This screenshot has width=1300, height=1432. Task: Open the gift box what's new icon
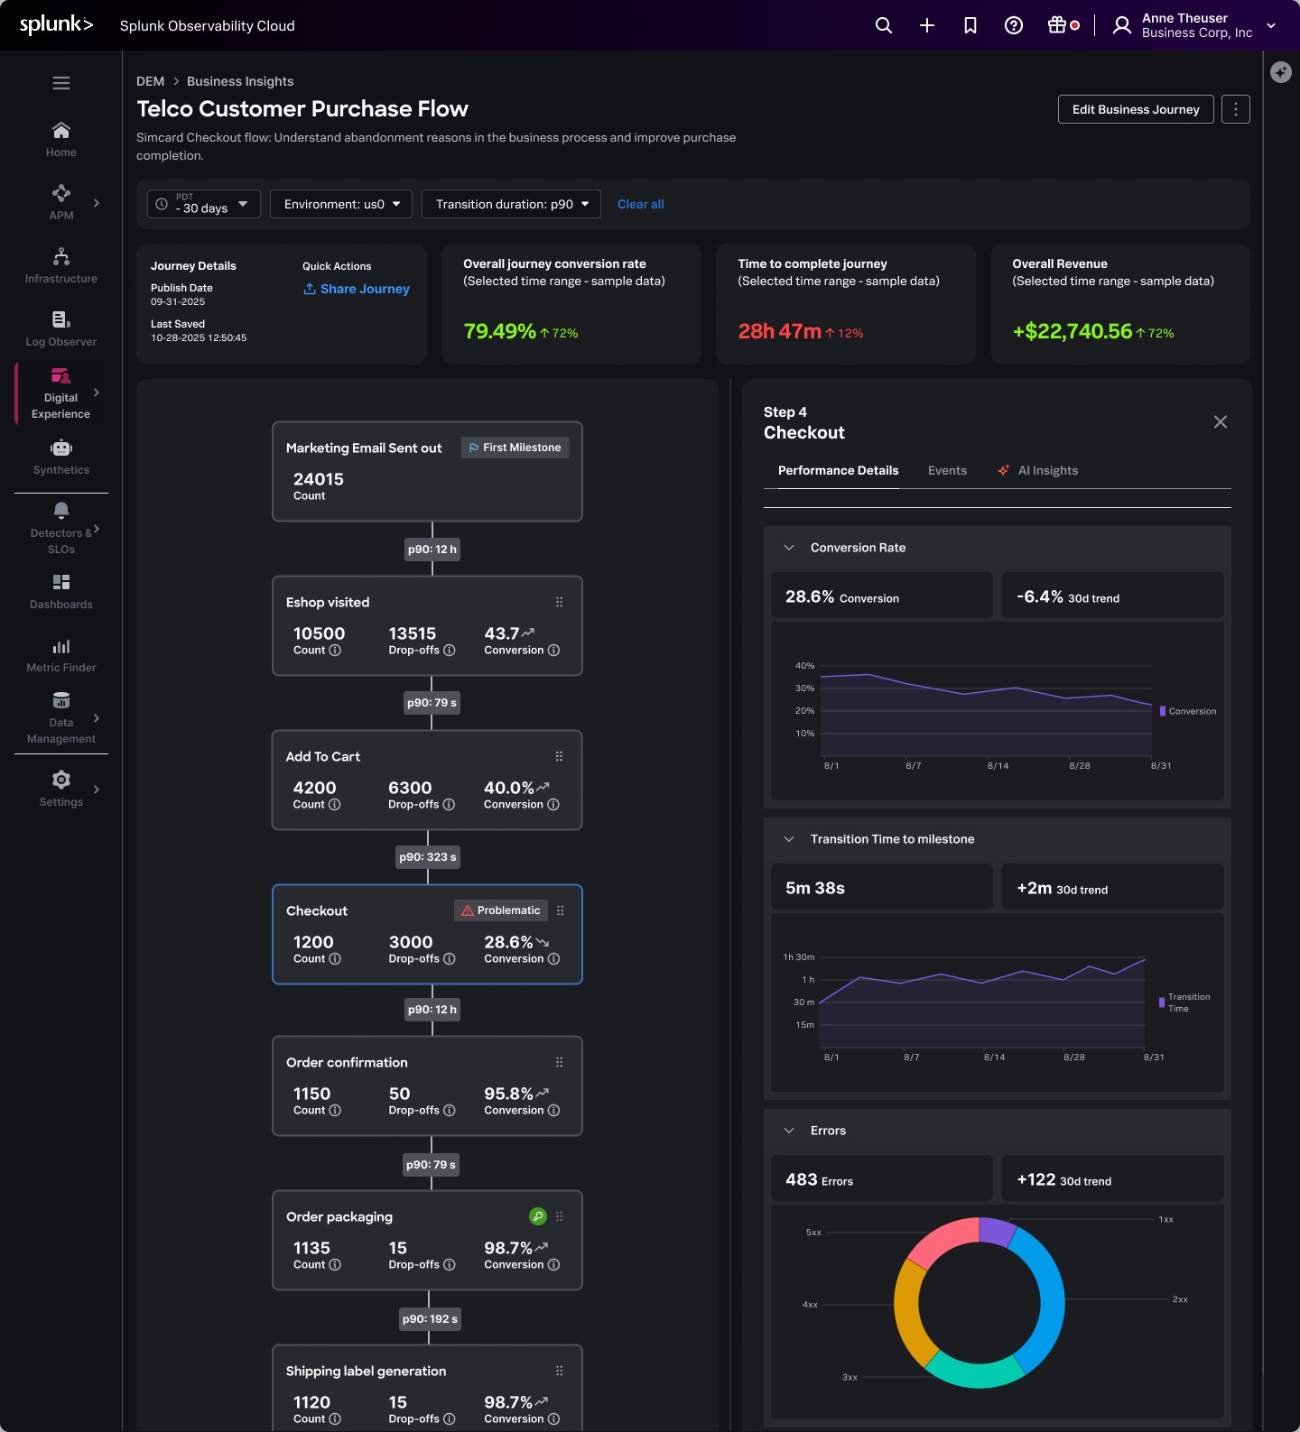[x=1057, y=25]
